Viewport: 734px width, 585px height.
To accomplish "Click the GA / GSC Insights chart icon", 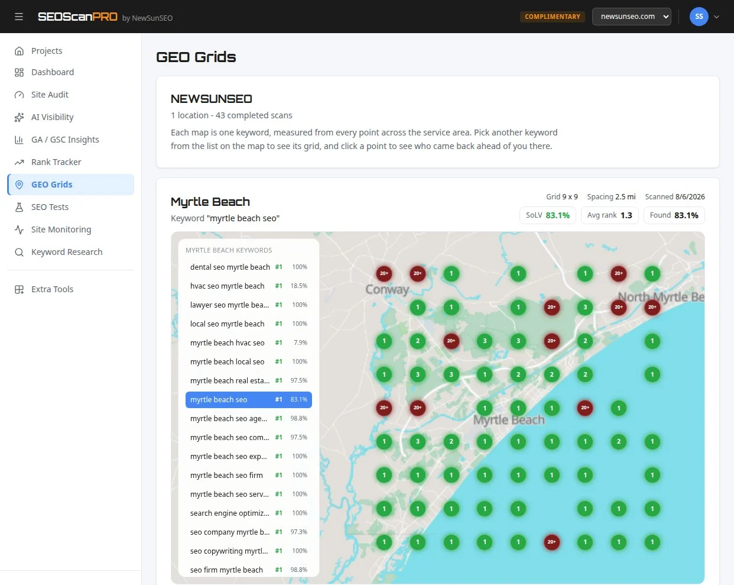I will (x=19, y=140).
